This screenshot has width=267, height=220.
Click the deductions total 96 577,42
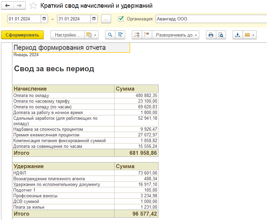[x=145, y=214]
